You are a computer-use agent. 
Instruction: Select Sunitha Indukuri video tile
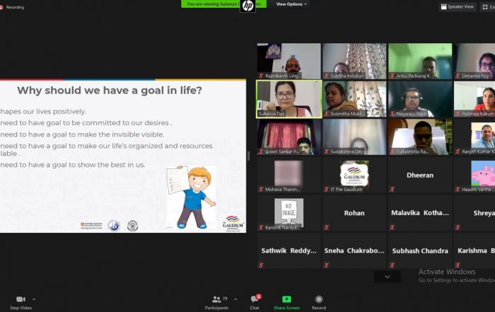[354, 62]
